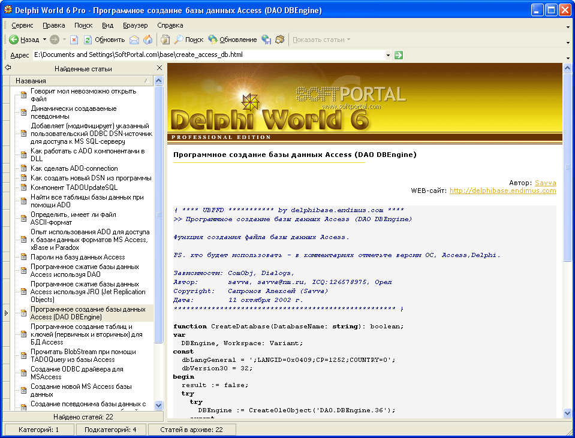Click the printer icon in the toolbar
The height and width of the screenshot is (438, 575).
click(280, 40)
